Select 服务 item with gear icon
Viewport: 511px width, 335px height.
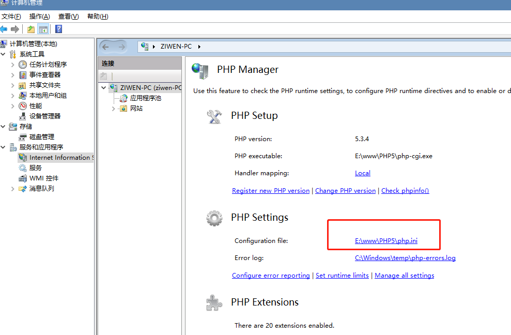pos(35,167)
